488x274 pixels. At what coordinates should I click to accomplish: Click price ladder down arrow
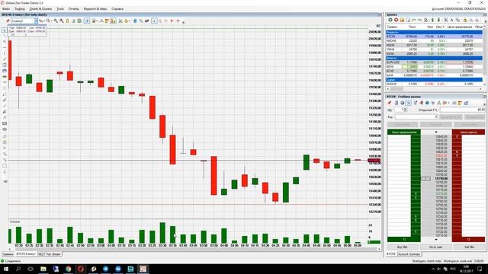tap(436, 240)
